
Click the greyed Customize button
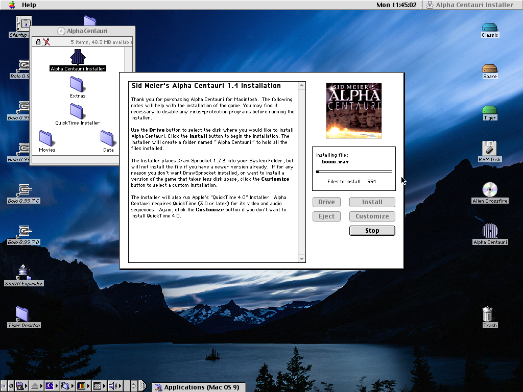(x=372, y=216)
